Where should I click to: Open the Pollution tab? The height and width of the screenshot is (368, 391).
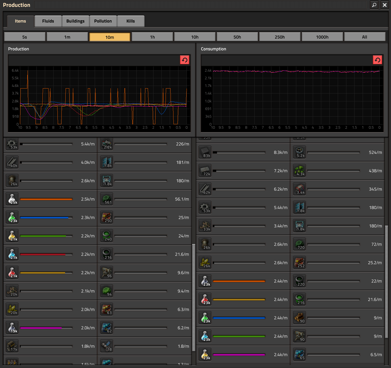tap(103, 21)
